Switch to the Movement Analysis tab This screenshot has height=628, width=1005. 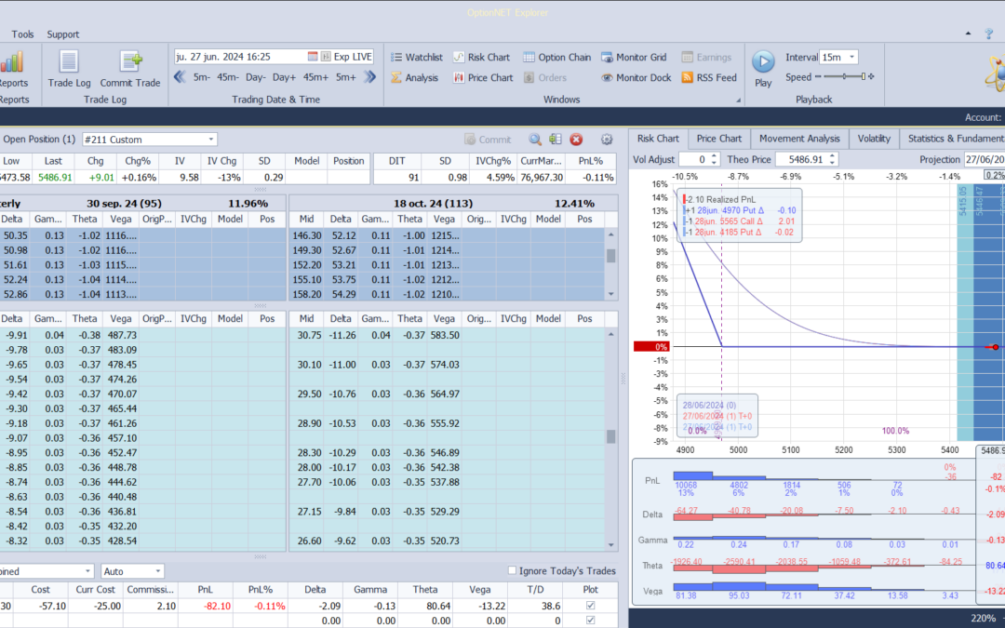(798, 139)
